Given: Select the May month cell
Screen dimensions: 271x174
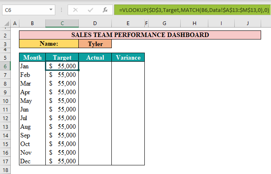Looking at the screenshot, I should pyautogui.click(x=32, y=101).
